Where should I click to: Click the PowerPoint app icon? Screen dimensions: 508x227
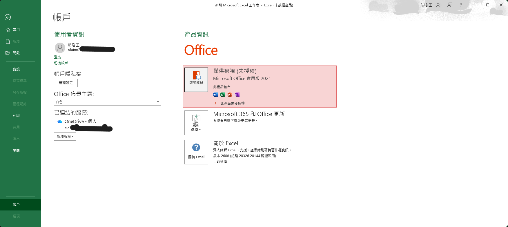(x=230, y=95)
